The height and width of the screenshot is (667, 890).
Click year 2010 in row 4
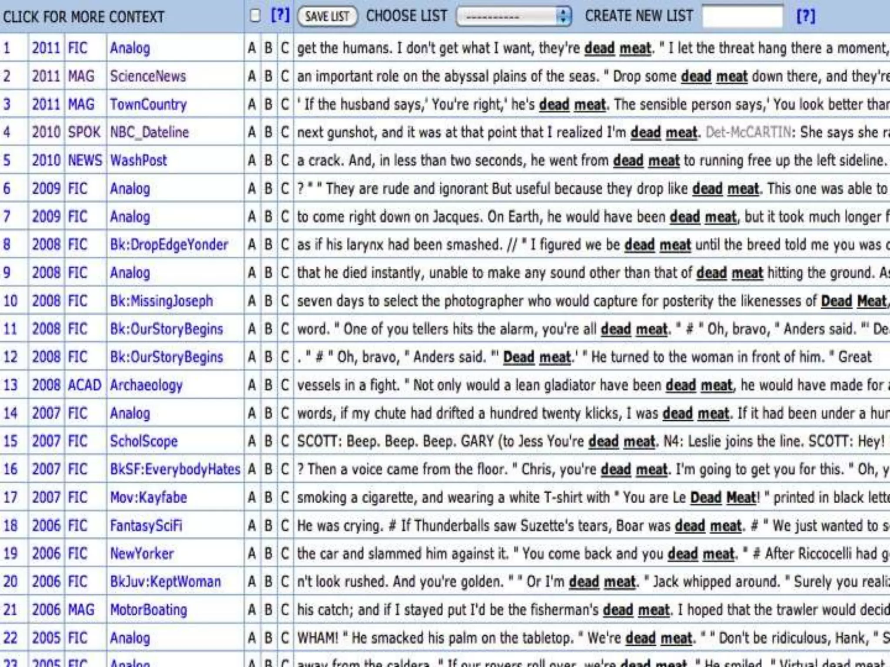46,132
